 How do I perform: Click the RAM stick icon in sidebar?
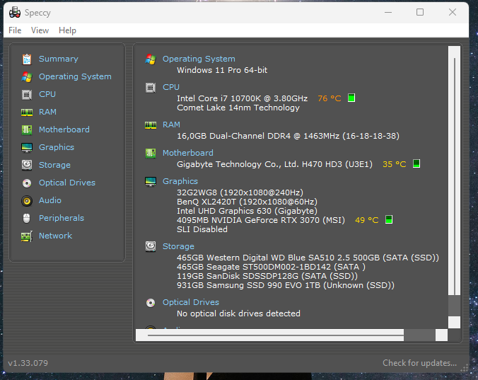point(27,113)
